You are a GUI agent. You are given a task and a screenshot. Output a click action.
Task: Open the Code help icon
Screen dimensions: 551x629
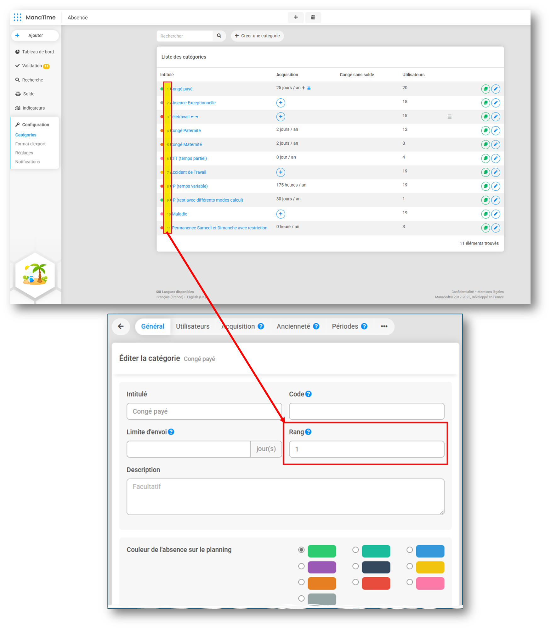(309, 394)
